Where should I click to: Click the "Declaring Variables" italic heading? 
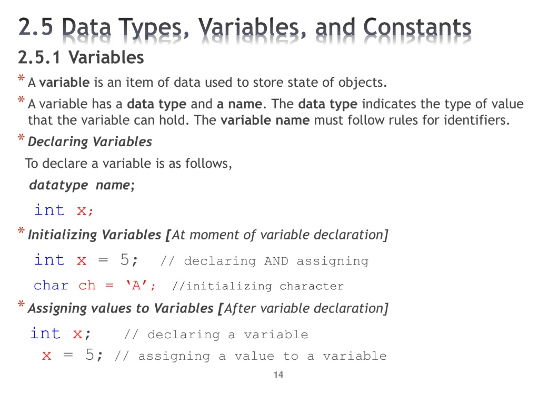pos(89,142)
